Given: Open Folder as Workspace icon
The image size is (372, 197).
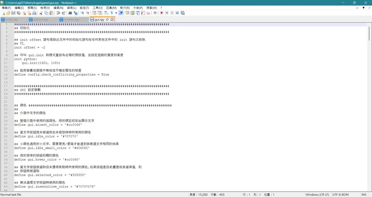Looking at the screenshot, I should (x=148, y=13).
